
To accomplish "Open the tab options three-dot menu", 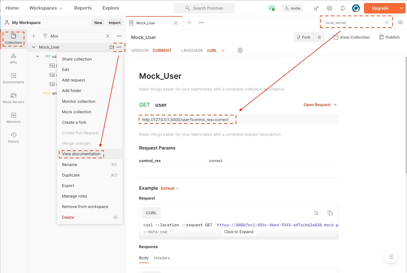I will [x=201, y=22].
